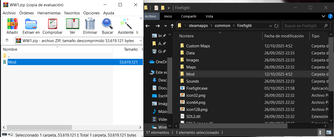This screenshot has width=334, height=137.
Task: Expand the WinRAR archive path dropdown
Action: point(141,41)
